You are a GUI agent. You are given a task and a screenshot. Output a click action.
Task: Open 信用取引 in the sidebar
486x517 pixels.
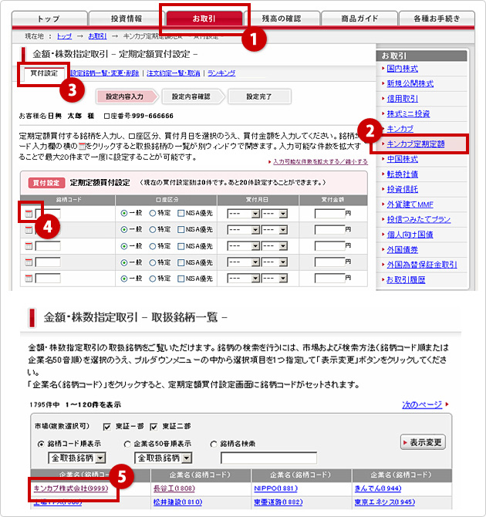(x=402, y=99)
